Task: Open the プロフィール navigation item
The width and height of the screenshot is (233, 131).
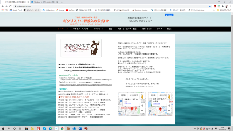Action: point(99,29)
